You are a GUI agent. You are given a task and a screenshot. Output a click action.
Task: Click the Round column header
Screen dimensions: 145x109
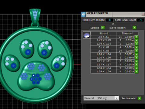(103, 33)
